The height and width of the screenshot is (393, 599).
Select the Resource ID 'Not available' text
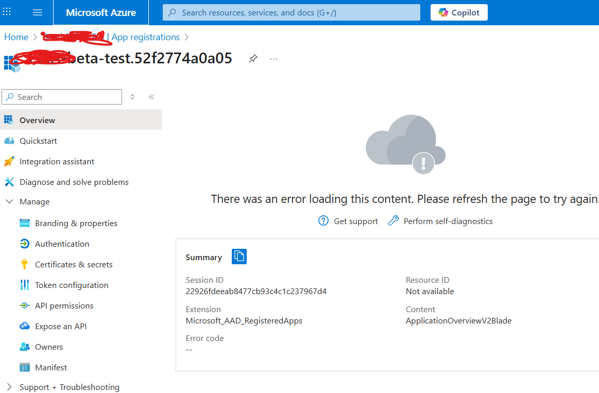click(430, 292)
